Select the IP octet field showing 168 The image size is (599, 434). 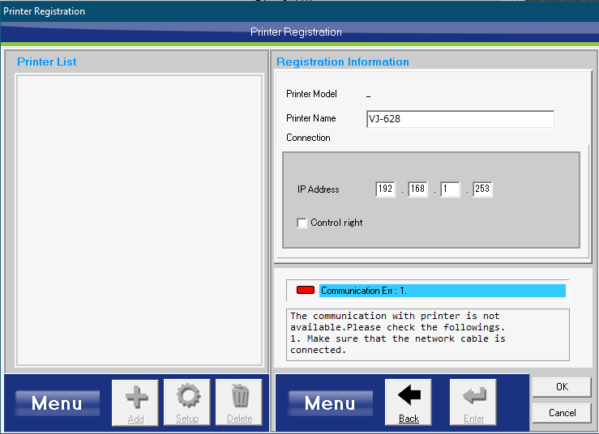click(418, 189)
